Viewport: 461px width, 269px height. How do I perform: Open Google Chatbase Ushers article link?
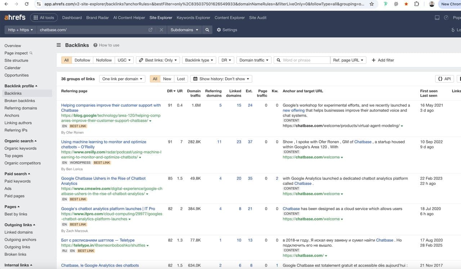pyautogui.click(x=103, y=181)
